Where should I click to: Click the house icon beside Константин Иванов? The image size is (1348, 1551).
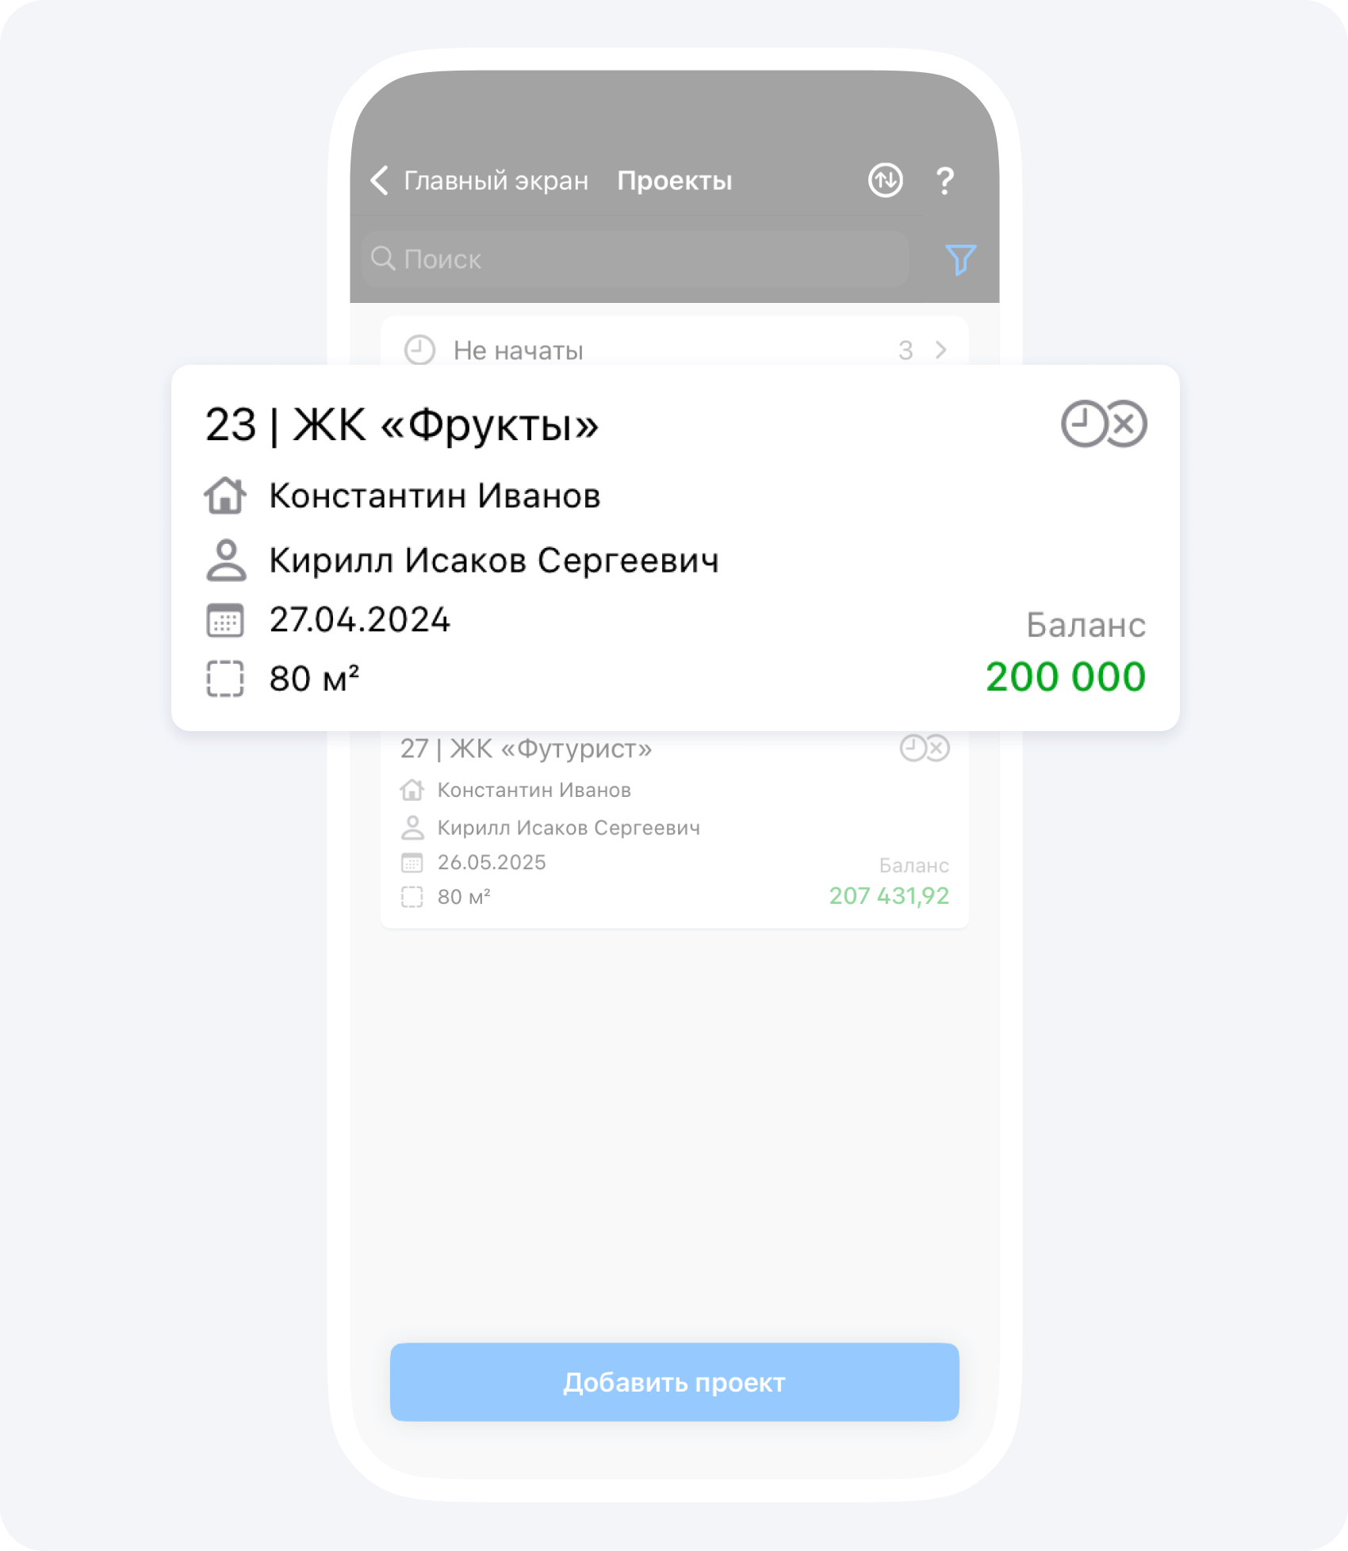225,496
